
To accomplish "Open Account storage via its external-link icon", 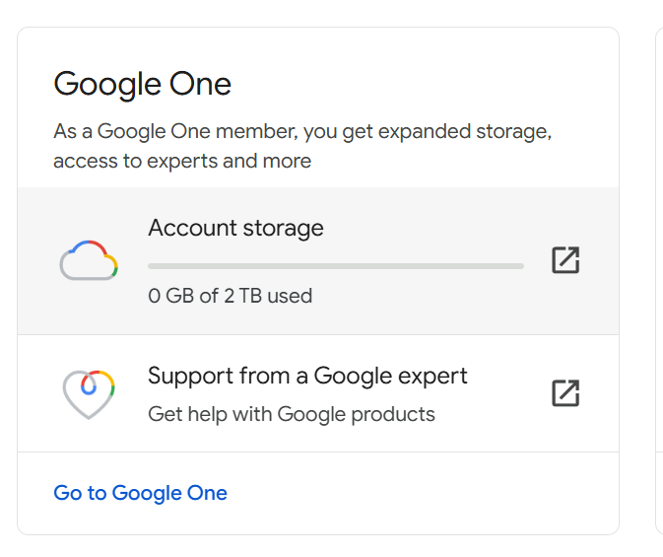I will [x=565, y=260].
